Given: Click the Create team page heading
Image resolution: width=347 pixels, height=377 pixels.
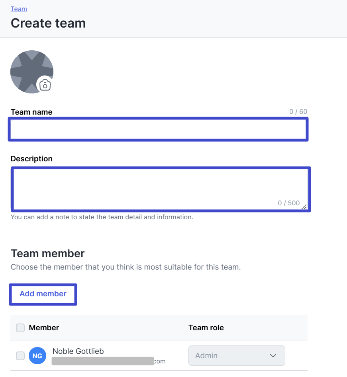Looking at the screenshot, I should point(48,23).
